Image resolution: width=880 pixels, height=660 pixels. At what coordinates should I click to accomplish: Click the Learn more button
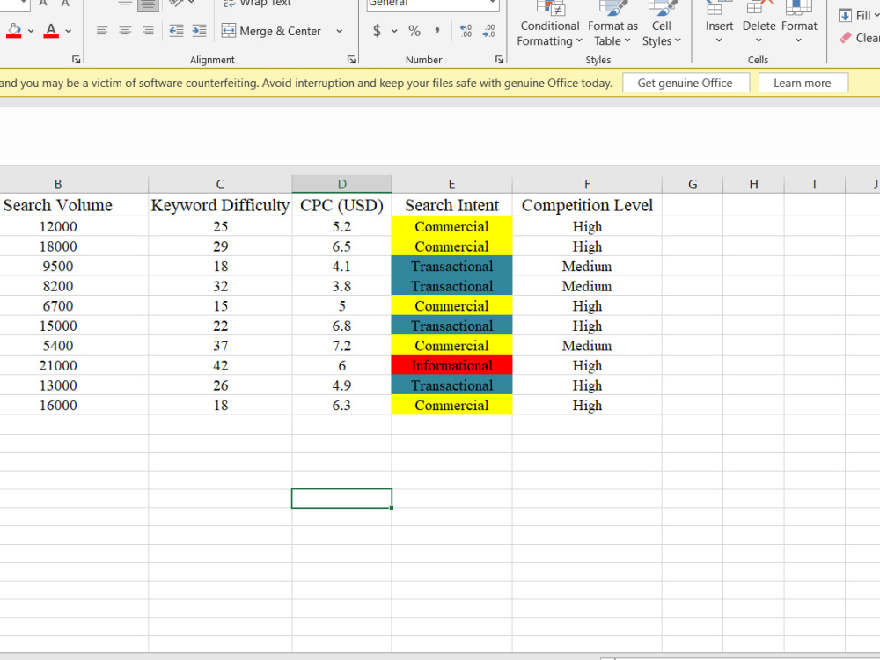(x=803, y=83)
